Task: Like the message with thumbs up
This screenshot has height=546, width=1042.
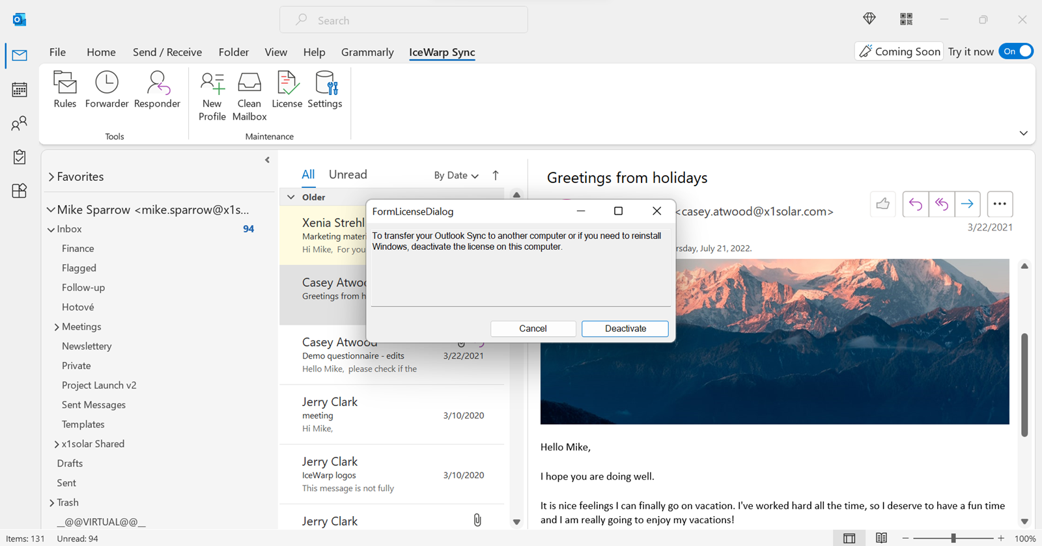Action: pyautogui.click(x=882, y=204)
